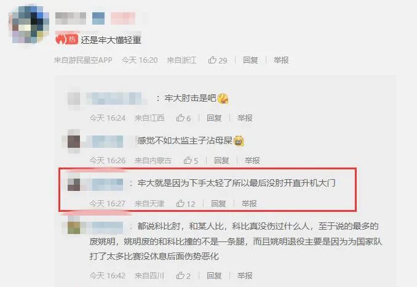Like the 16:26 reply from 内蒙古
The image size is (417, 287).
pos(191,161)
